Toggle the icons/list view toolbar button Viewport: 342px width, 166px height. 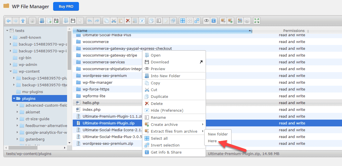240,21
